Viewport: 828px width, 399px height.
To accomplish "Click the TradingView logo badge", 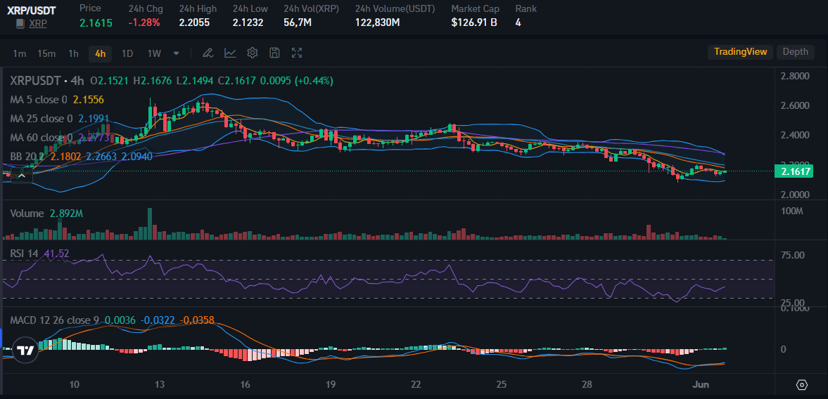I will [x=25, y=351].
